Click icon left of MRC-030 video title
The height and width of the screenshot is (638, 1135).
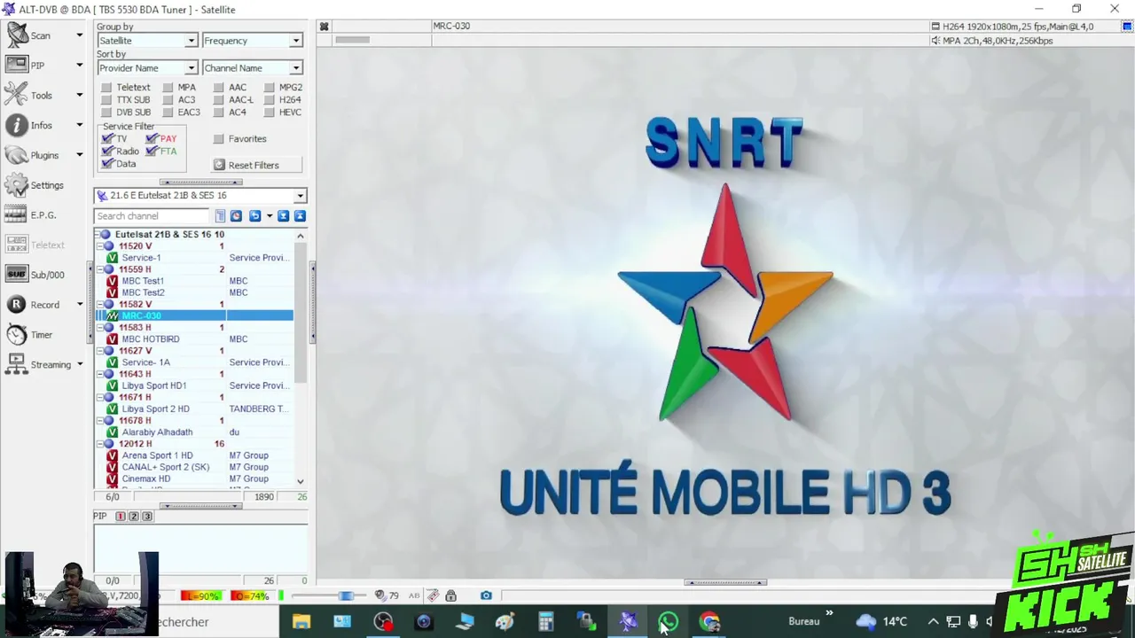click(x=325, y=27)
